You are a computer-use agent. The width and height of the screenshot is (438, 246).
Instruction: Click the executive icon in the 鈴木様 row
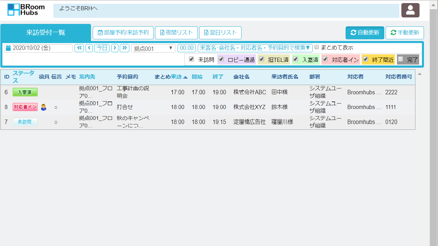[43, 107]
